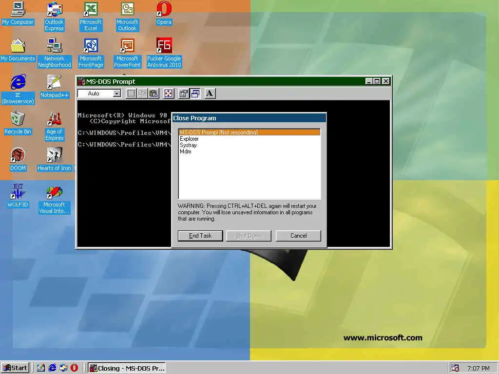Maximize the MS-DOS Prompt window

[x=377, y=81]
